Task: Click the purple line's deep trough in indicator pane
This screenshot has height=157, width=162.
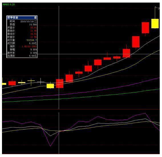Action: tap(50, 146)
